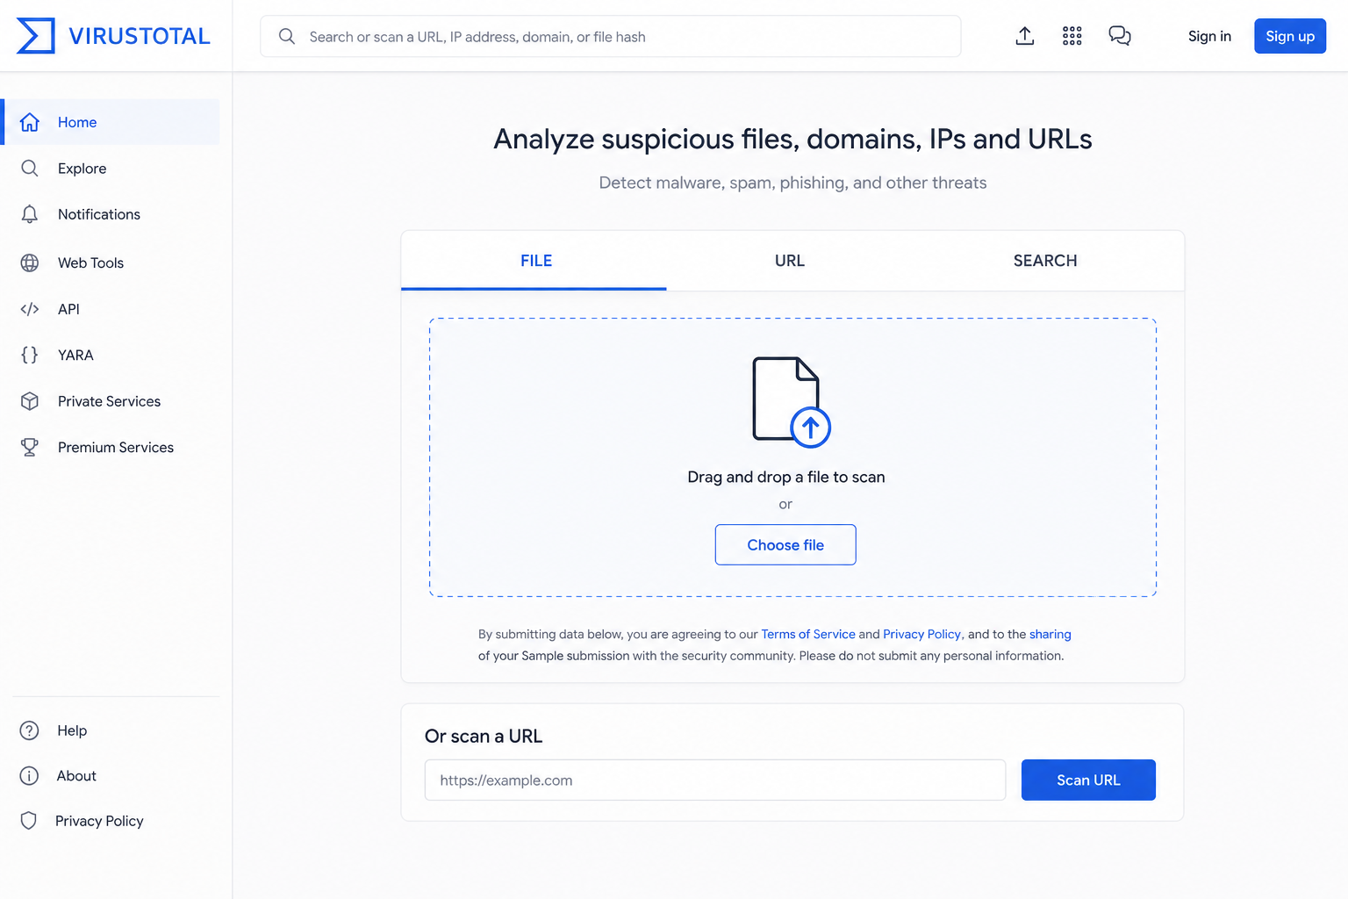Click the About info icon
The image size is (1348, 899).
pyautogui.click(x=30, y=776)
